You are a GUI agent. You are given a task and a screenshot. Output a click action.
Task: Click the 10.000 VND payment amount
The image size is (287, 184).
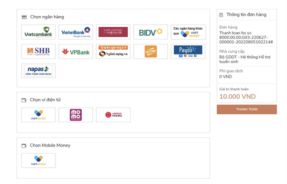coord(237,97)
